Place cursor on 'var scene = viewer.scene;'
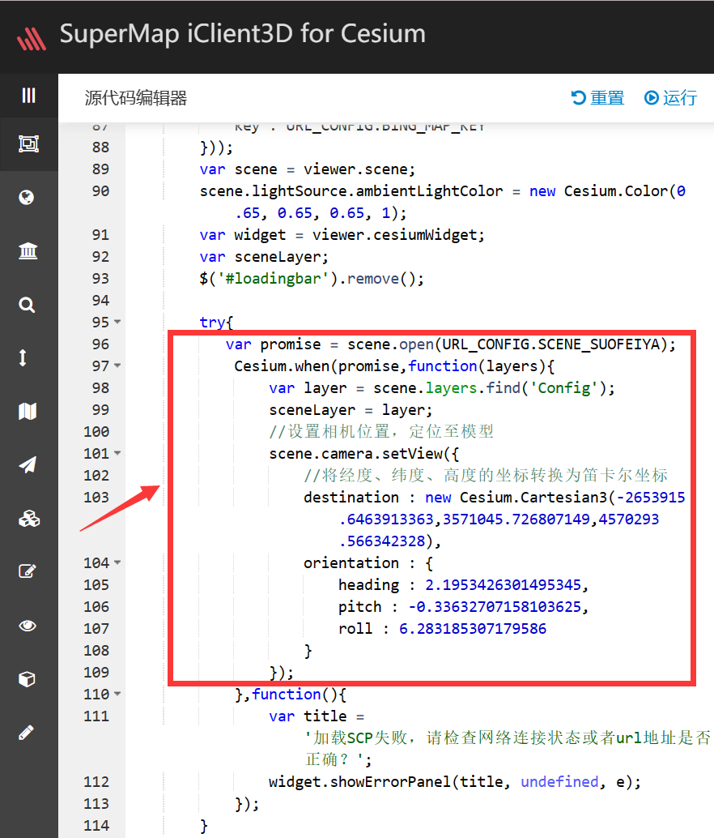This screenshot has width=714, height=838. pos(308,169)
